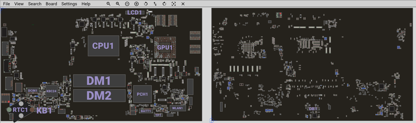This screenshot has width=416, height=123.
Task: Select the BATT1 battery connector
Action: 146,111
